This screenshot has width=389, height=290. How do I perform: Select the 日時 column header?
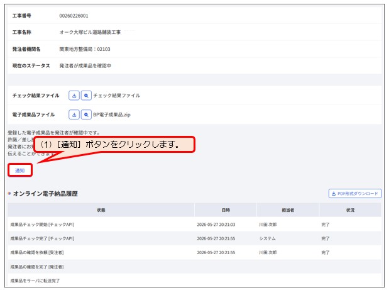(x=226, y=210)
